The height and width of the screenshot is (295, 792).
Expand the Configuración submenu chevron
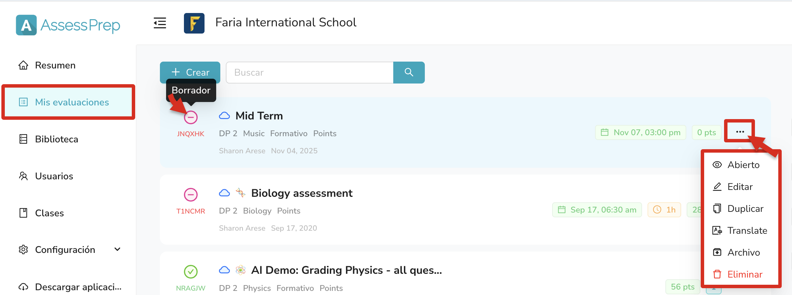pyautogui.click(x=117, y=249)
